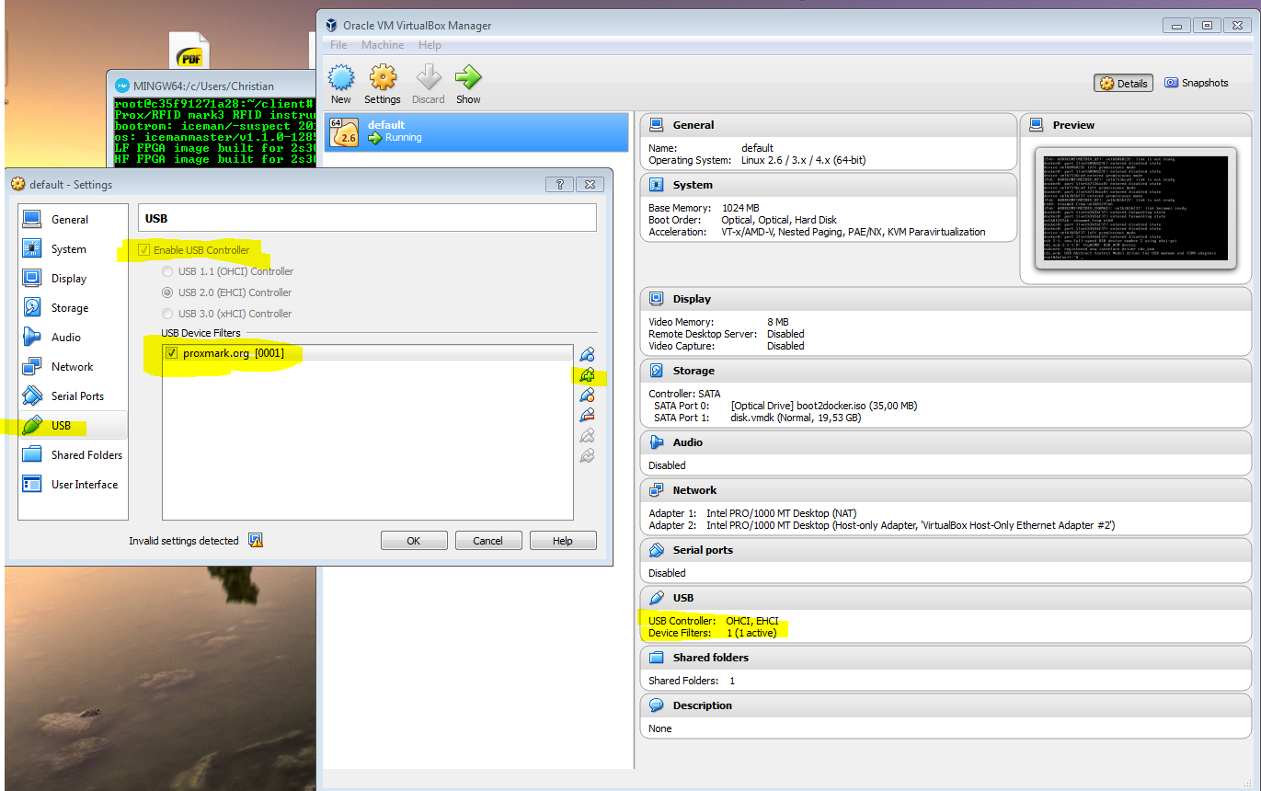Switch to Snapshots view
Viewport: 1261px width, 791px height.
coord(1196,83)
